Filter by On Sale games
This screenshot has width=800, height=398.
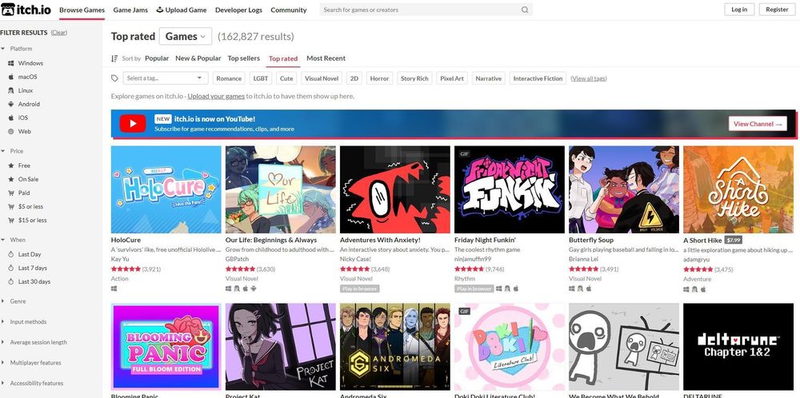[28, 179]
